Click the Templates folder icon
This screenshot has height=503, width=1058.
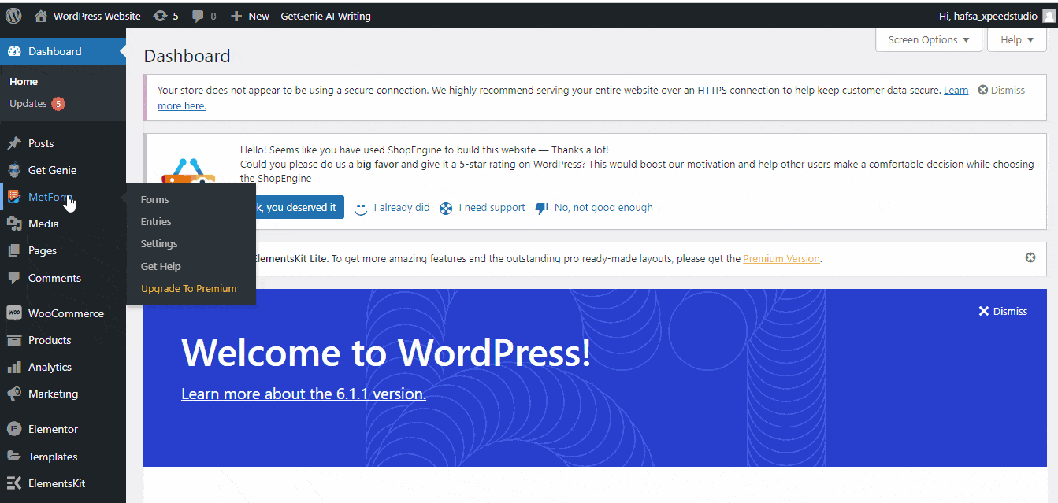click(x=14, y=457)
